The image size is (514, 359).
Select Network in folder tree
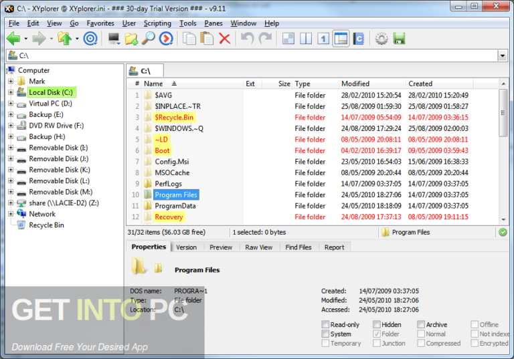coord(42,214)
